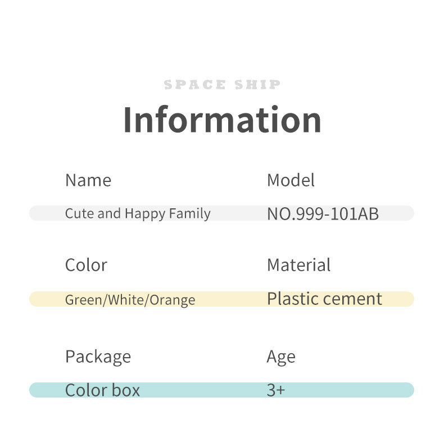
Task: Click the large Information heading
Action: [x=222, y=120]
